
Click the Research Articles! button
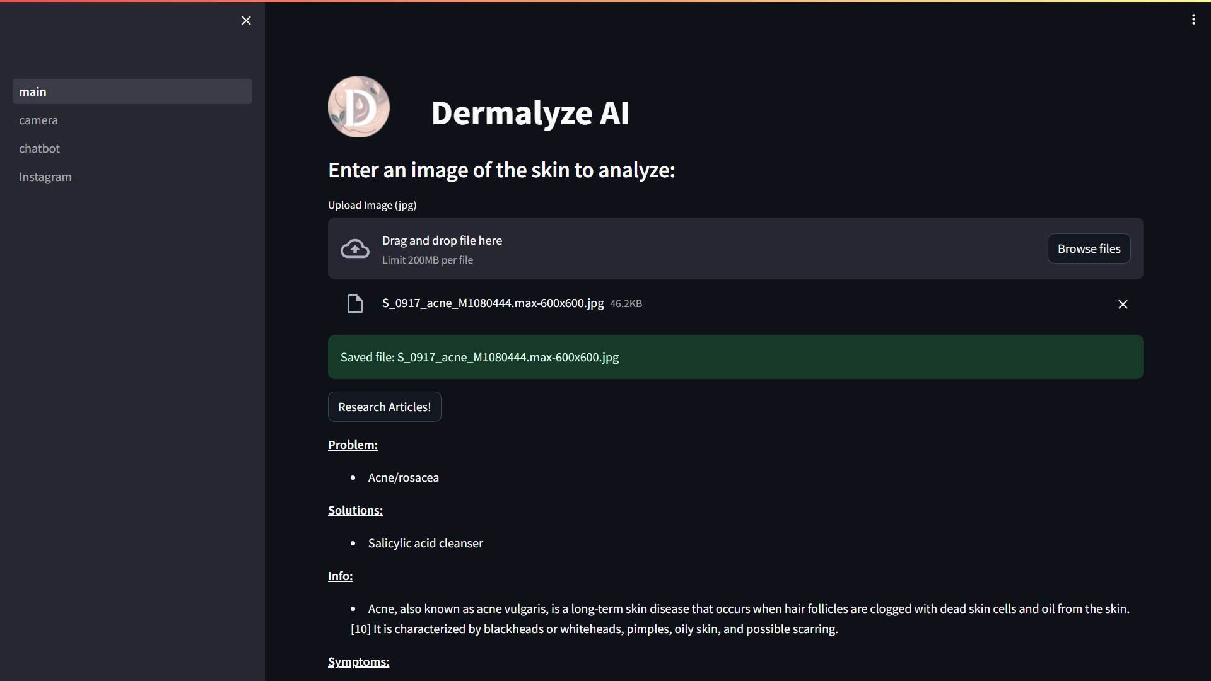tap(384, 407)
